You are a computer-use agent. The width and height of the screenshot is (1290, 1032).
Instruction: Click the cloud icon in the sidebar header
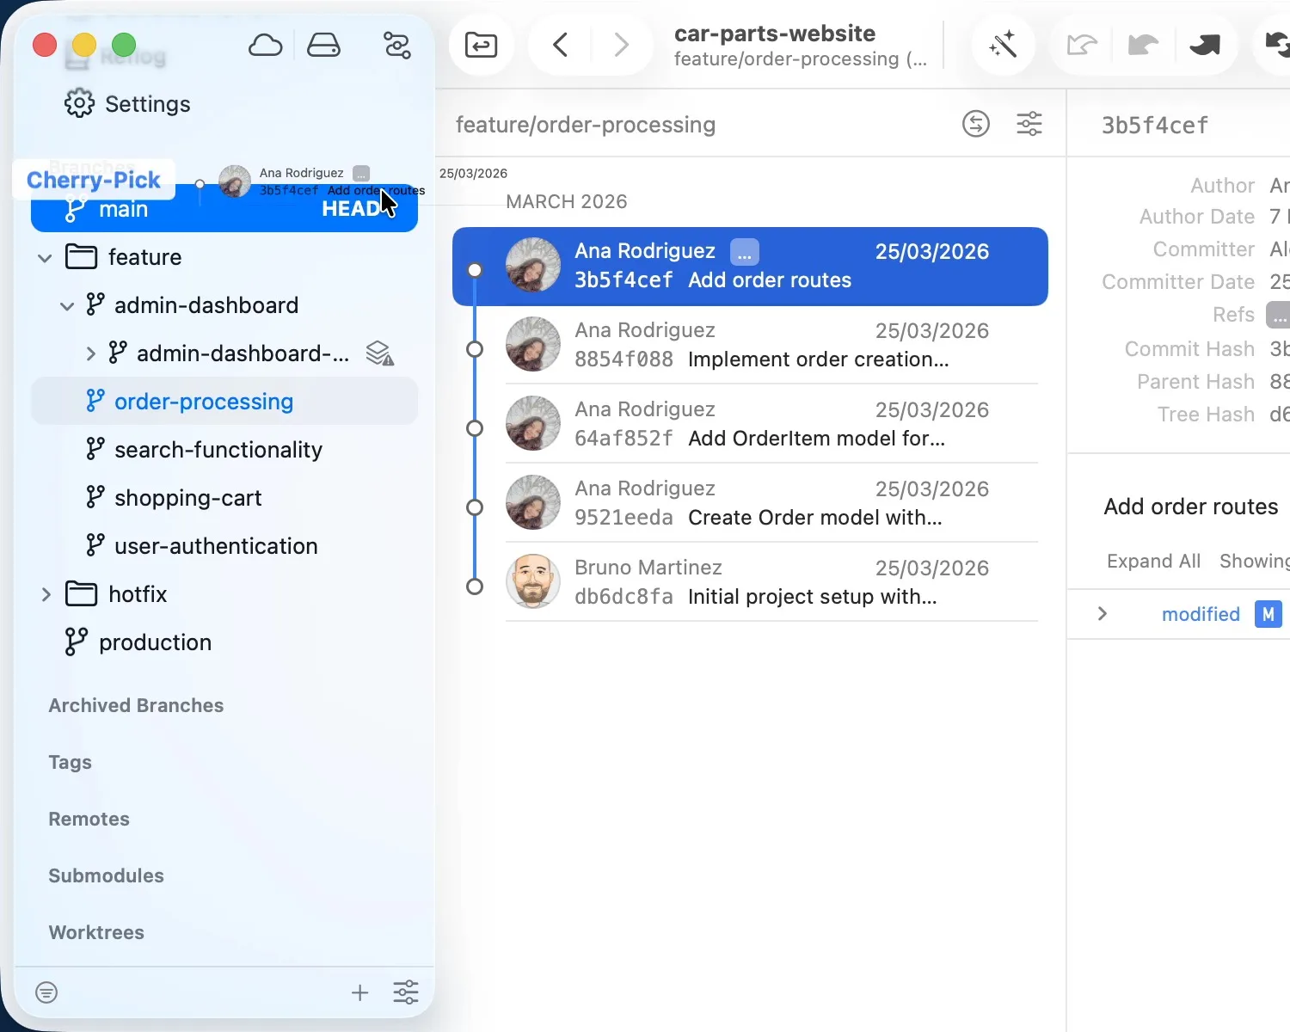pyautogui.click(x=265, y=45)
